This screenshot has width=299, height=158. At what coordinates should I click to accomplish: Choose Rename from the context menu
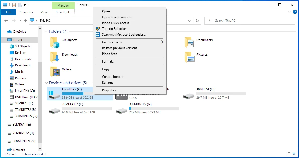[130, 82]
